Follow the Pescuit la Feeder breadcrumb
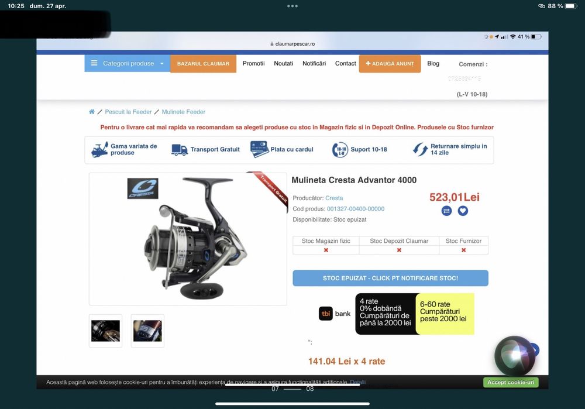This screenshot has width=585, height=409. [128, 112]
